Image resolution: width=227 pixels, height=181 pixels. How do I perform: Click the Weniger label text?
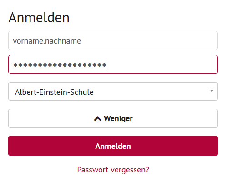pyautogui.click(x=118, y=119)
